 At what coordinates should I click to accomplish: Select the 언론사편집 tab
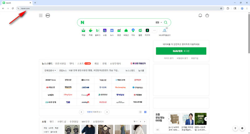pos(60,64)
